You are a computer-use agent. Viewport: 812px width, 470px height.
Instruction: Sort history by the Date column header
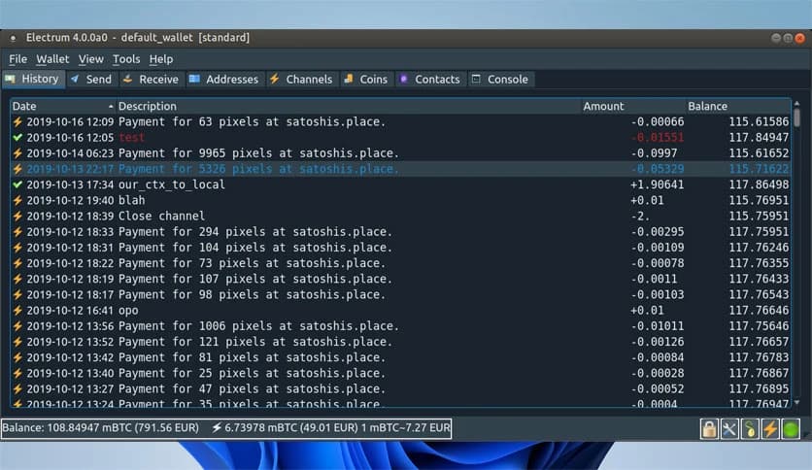pyautogui.click(x=63, y=106)
